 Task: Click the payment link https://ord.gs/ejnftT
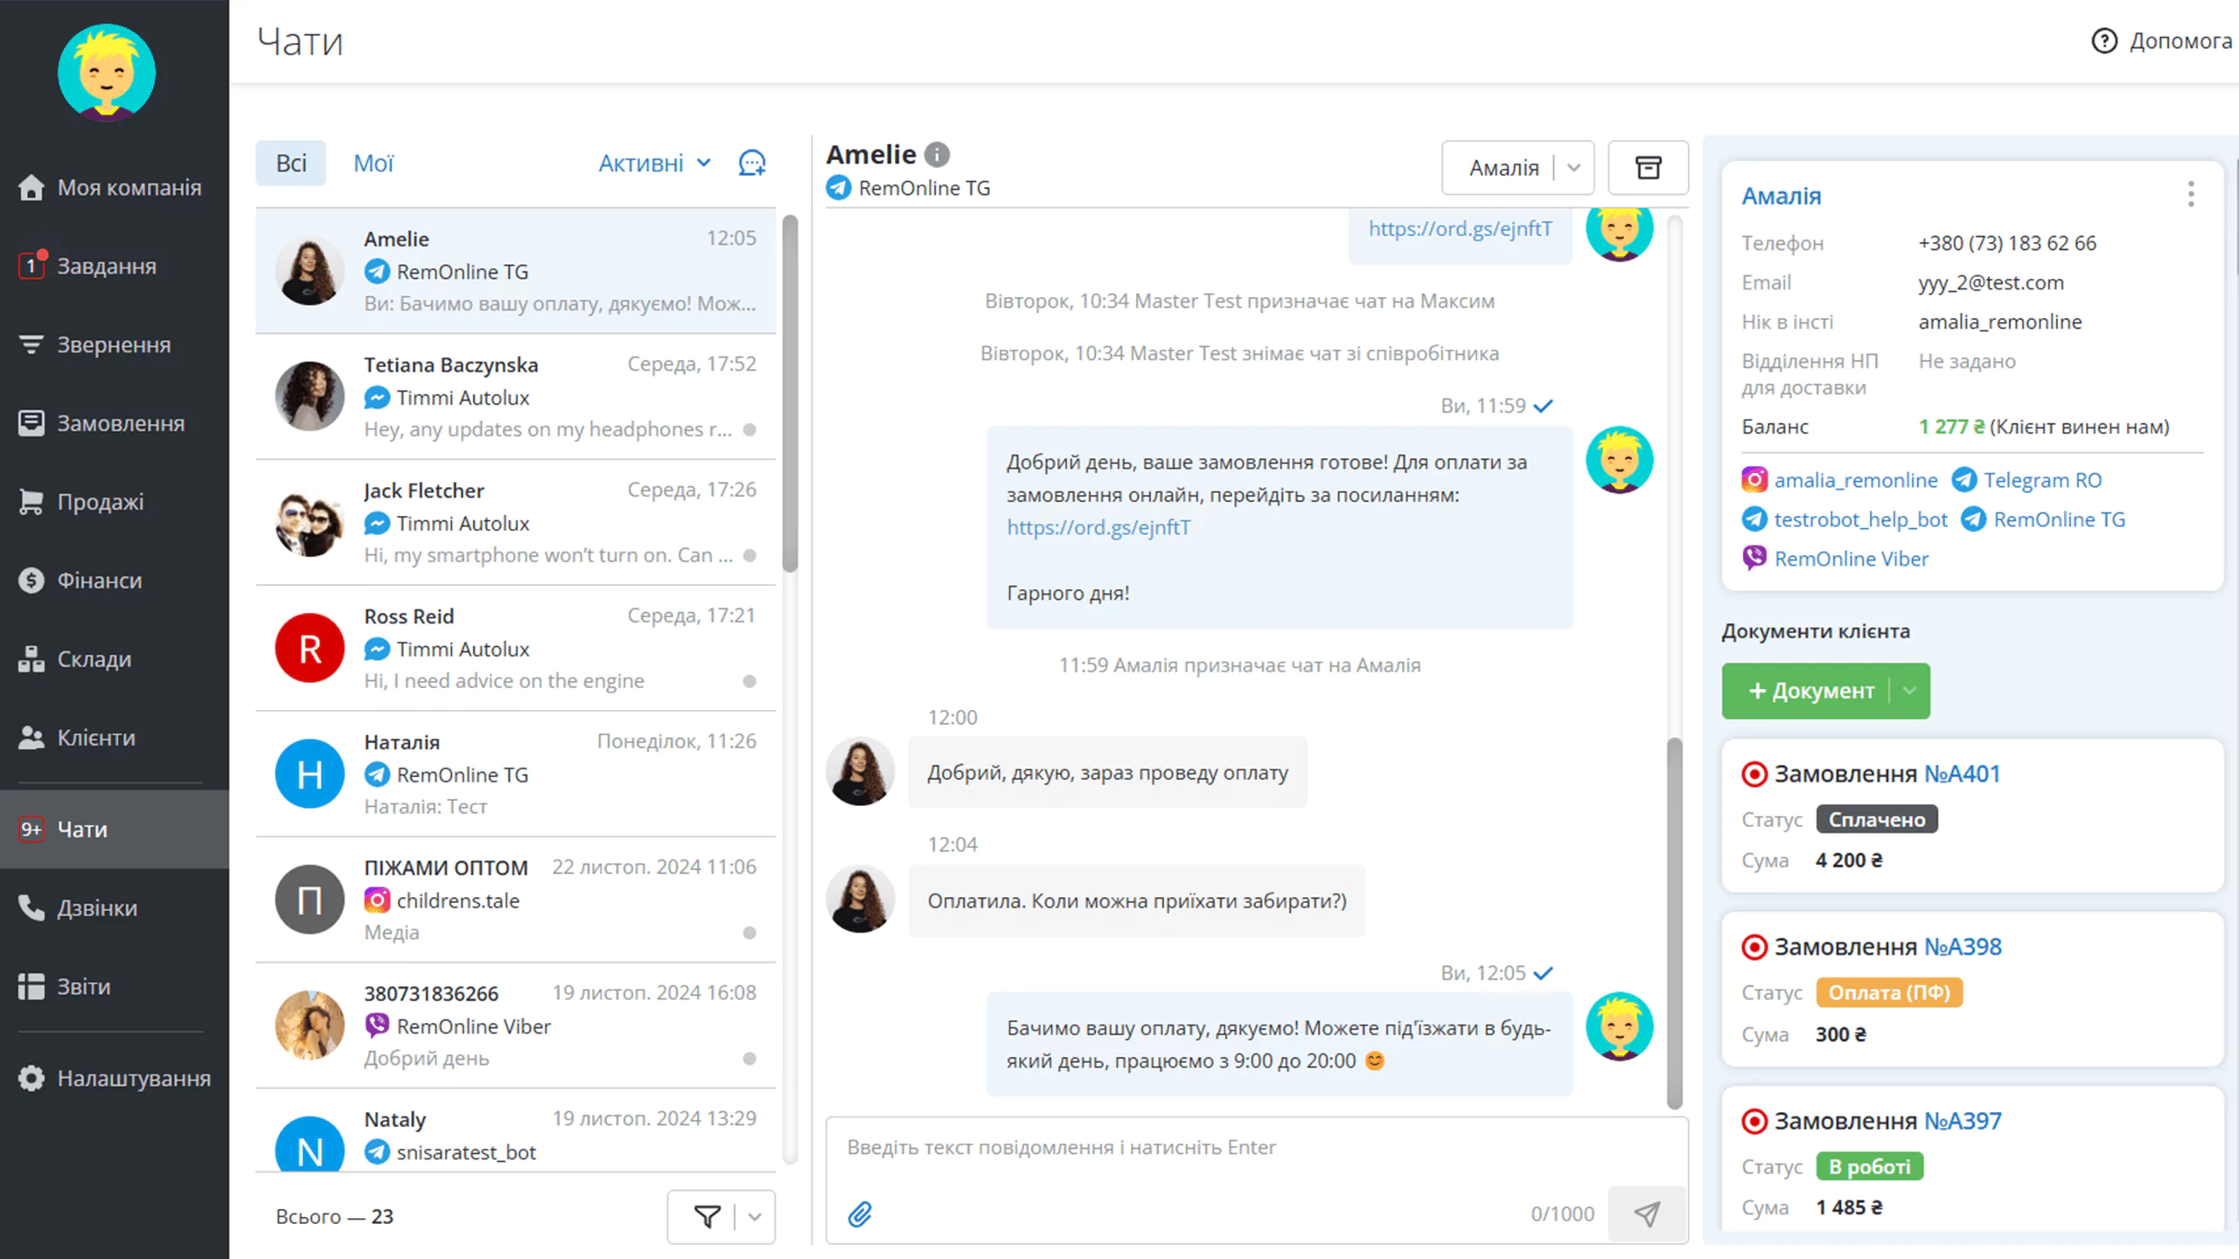pos(1097,527)
